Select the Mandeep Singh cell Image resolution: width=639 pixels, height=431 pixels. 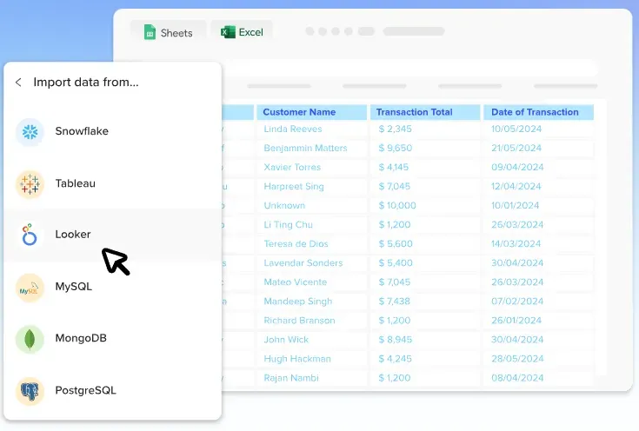tap(312, 302)
